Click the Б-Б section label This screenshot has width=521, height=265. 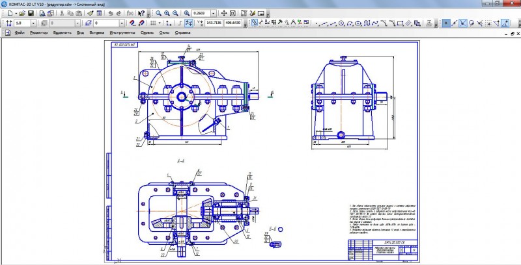[273, 229]
